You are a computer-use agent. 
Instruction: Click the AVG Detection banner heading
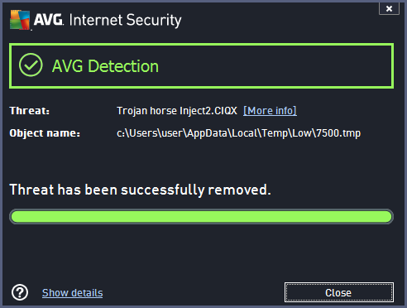click(105, 66)
